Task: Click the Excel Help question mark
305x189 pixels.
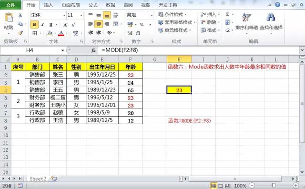Action: pyautogui.click(x=277, y=5)
